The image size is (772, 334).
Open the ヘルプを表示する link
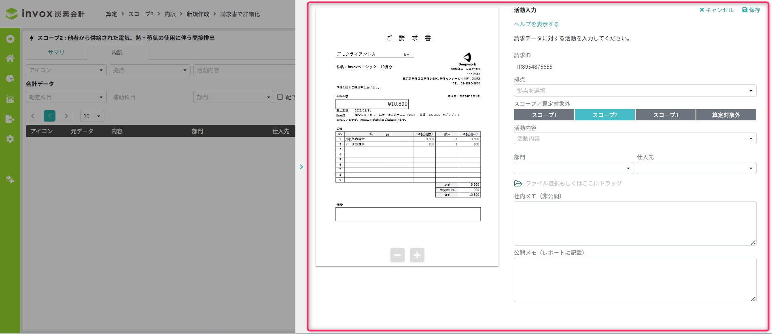tap(536, 24)
